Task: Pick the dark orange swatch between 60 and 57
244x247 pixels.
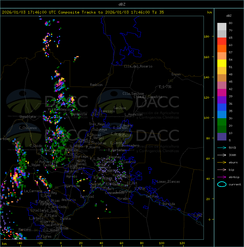Action: pos(222,49)
